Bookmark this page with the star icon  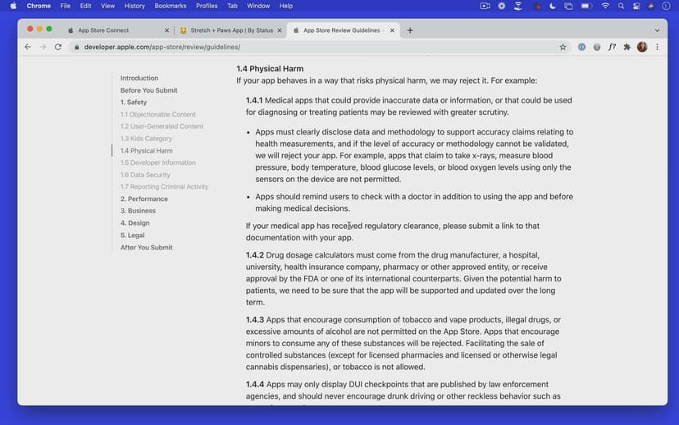(x=563, y=47)
